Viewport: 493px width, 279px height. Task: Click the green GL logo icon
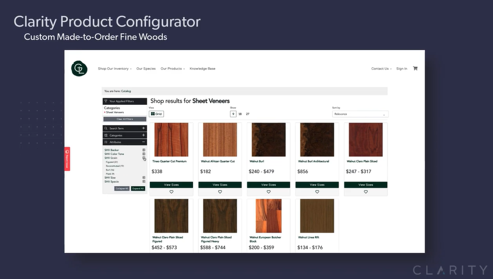click(x=79, y=68)
